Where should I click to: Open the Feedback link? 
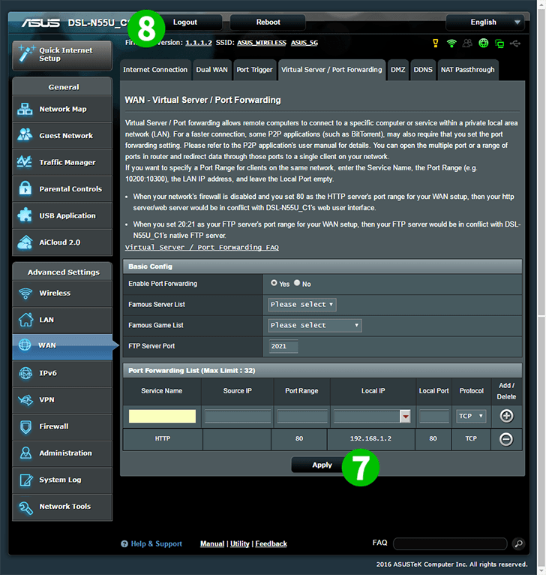coord(271,543)
